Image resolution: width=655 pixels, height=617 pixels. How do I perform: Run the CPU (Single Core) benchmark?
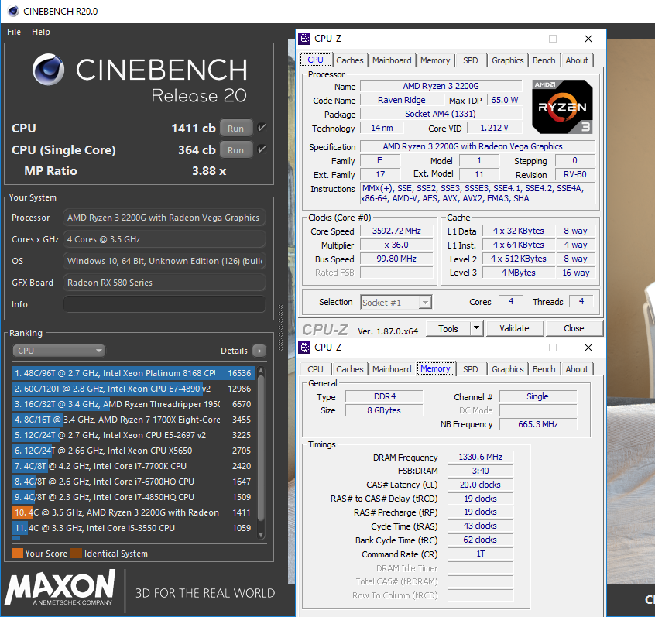[236, 150]
